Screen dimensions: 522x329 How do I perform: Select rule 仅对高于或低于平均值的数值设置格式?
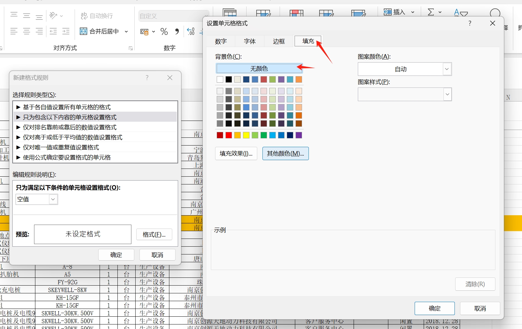click(x=95, y=137)
